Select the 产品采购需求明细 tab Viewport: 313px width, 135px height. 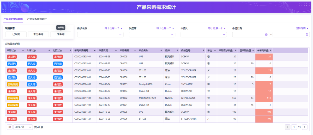(x=13, y=19)
